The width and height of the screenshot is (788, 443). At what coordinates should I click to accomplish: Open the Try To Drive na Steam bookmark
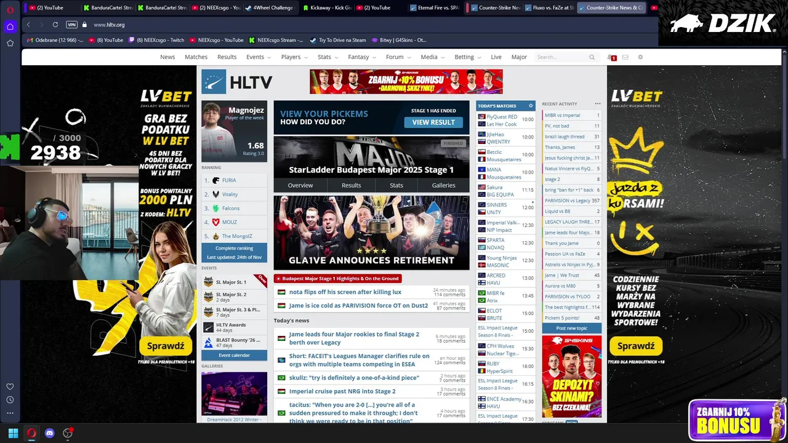pos(337,40)
